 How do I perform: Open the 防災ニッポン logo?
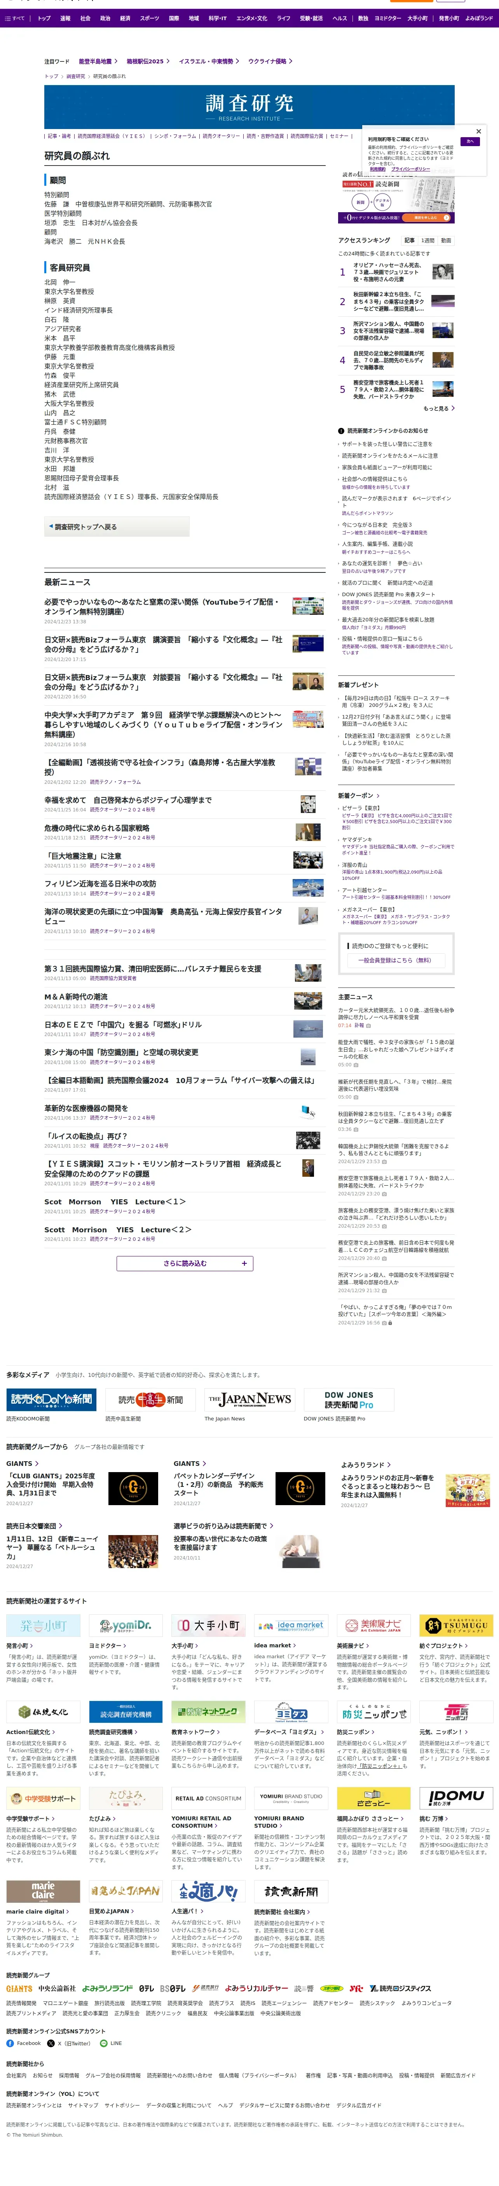(373, 1711)
